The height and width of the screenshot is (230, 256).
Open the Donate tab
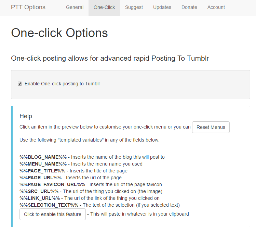click(x=189, y=7)
